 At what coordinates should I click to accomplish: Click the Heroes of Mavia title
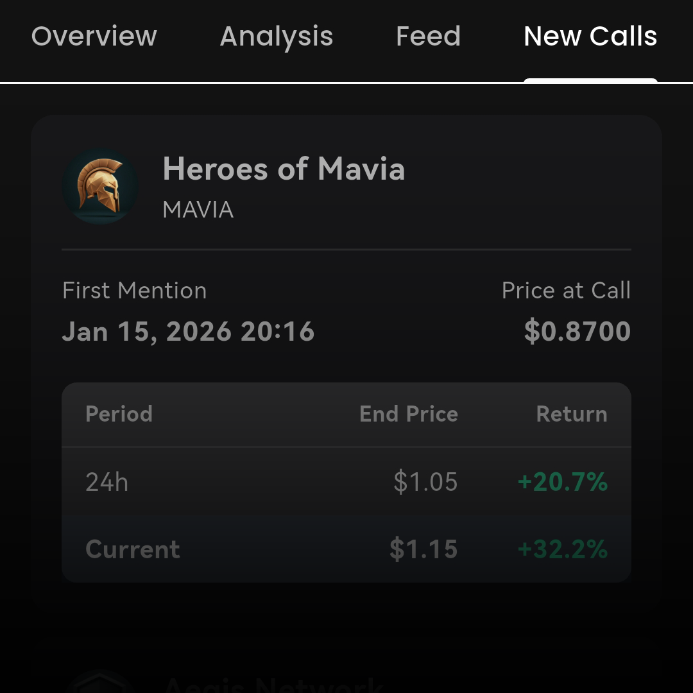coord(284,169)
